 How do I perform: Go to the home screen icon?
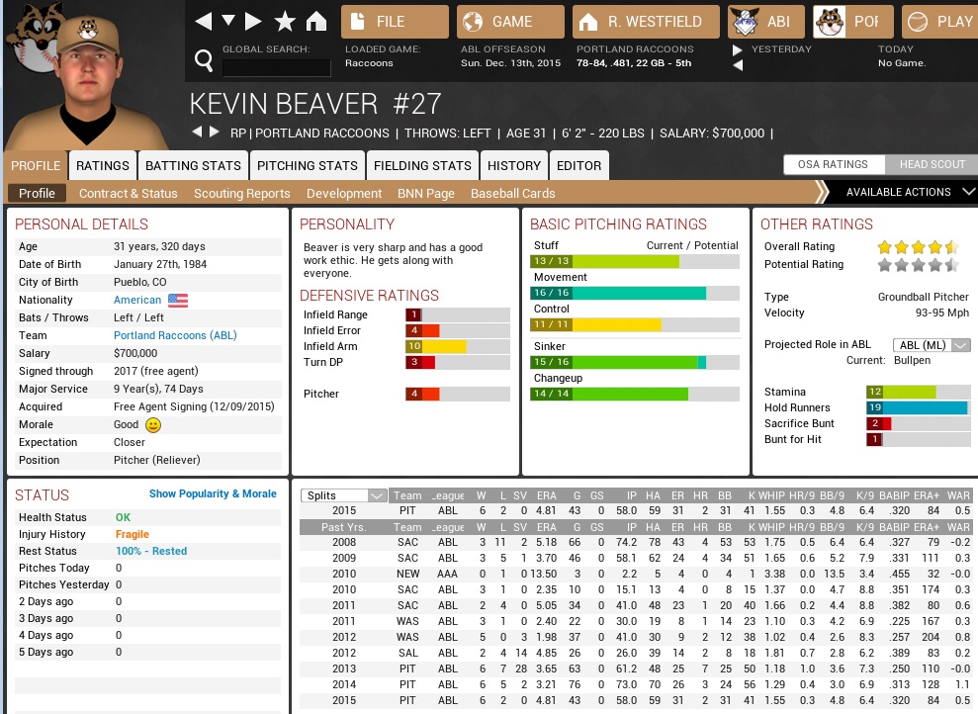(x=316, y=22)
